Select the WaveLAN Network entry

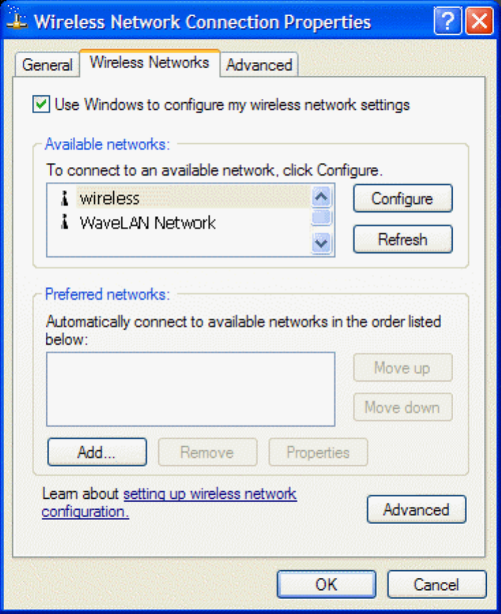(148, 222)
